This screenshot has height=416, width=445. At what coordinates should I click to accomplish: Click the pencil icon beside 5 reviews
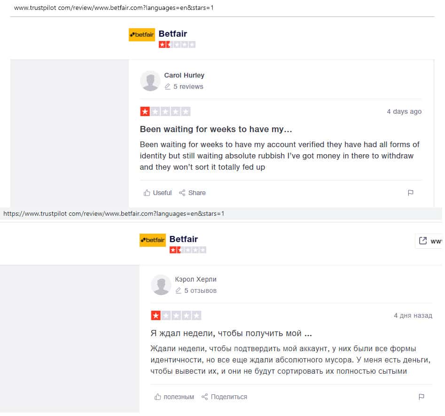[x=167, y=87]
